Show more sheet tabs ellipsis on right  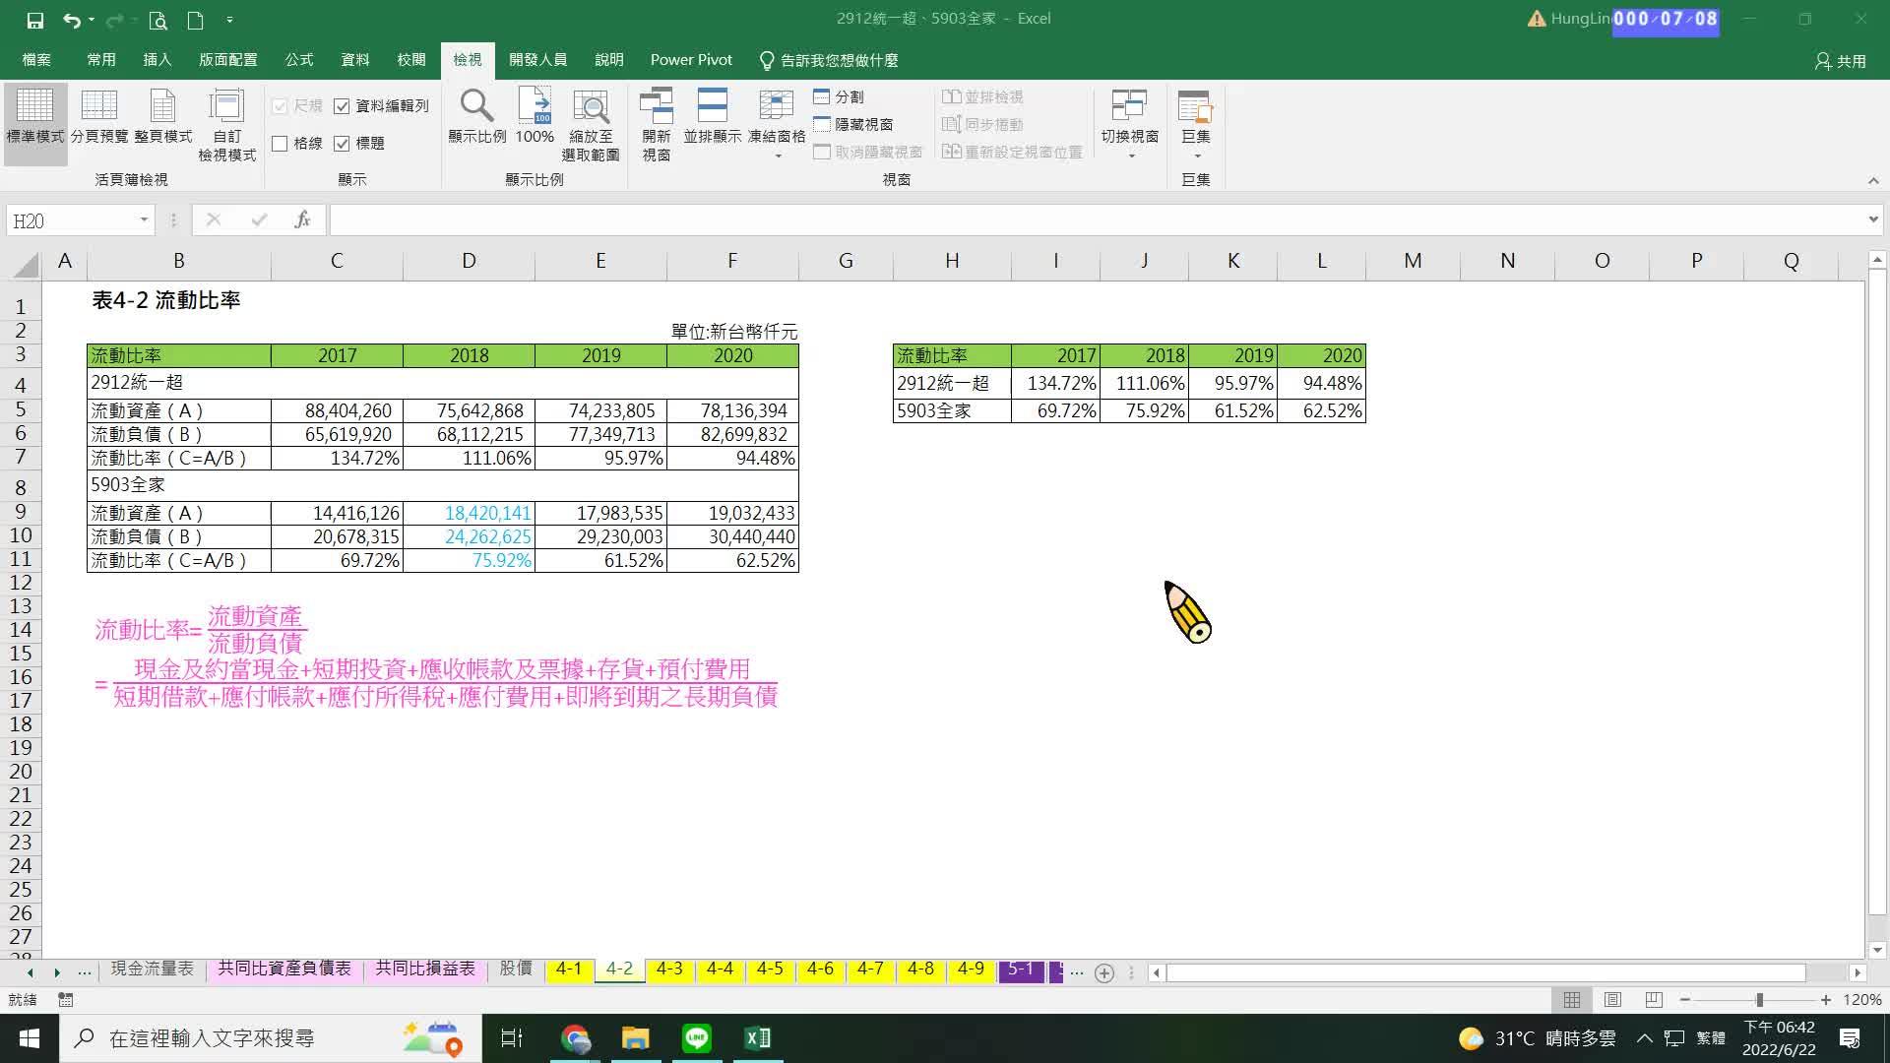click(1077, 971)
